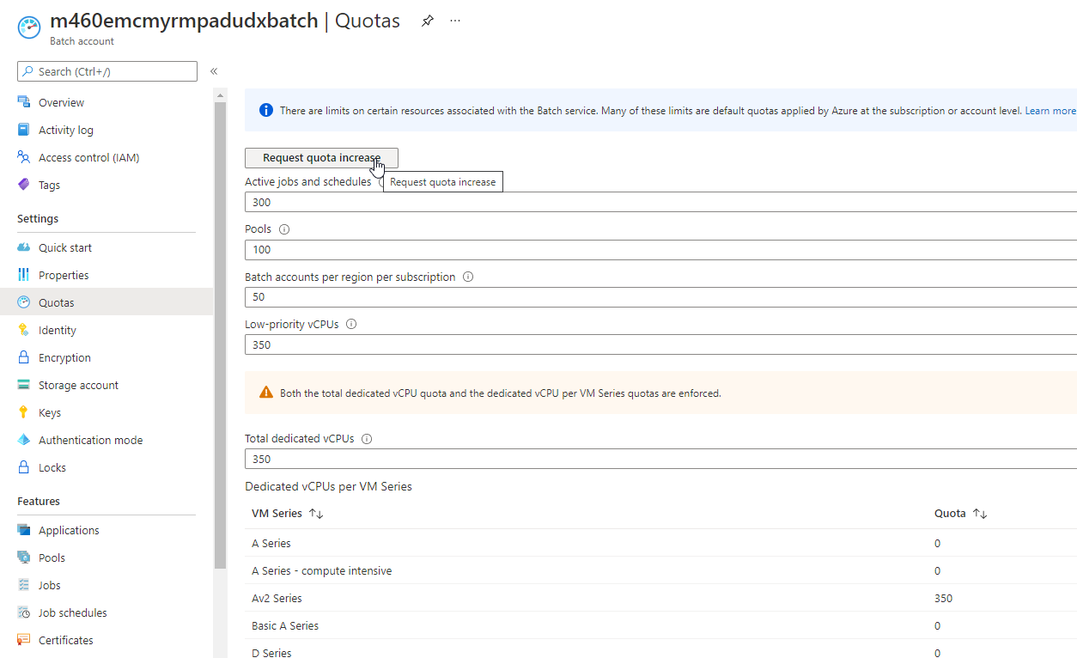Open the more actions ellipsis menu
Image resolution: width=1077 pixels, height=658 pixels.
click(x=454, y=20)
